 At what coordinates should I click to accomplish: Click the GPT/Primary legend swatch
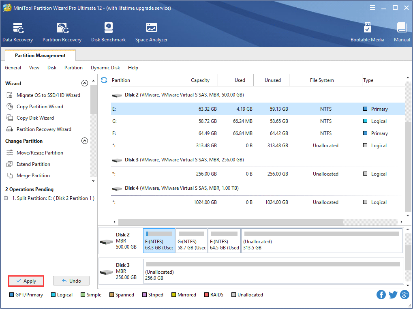point(11,294)
